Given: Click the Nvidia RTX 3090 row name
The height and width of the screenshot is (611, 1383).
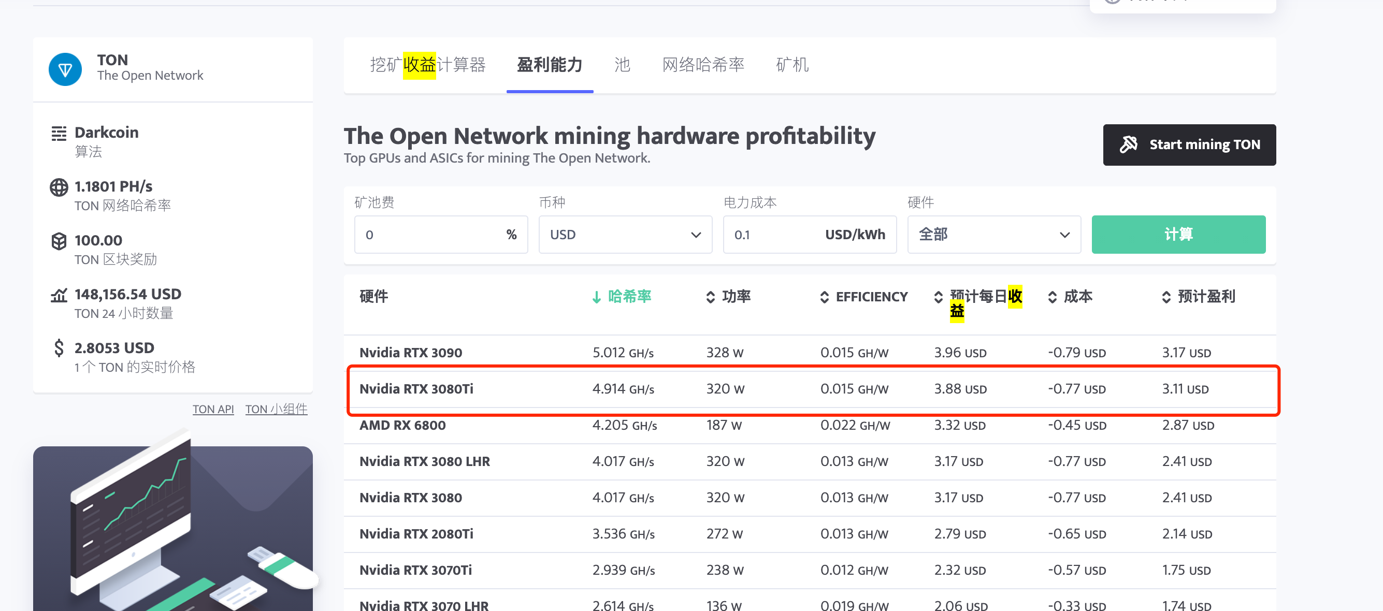Looking at the screenshot, I should coord(411,353).
